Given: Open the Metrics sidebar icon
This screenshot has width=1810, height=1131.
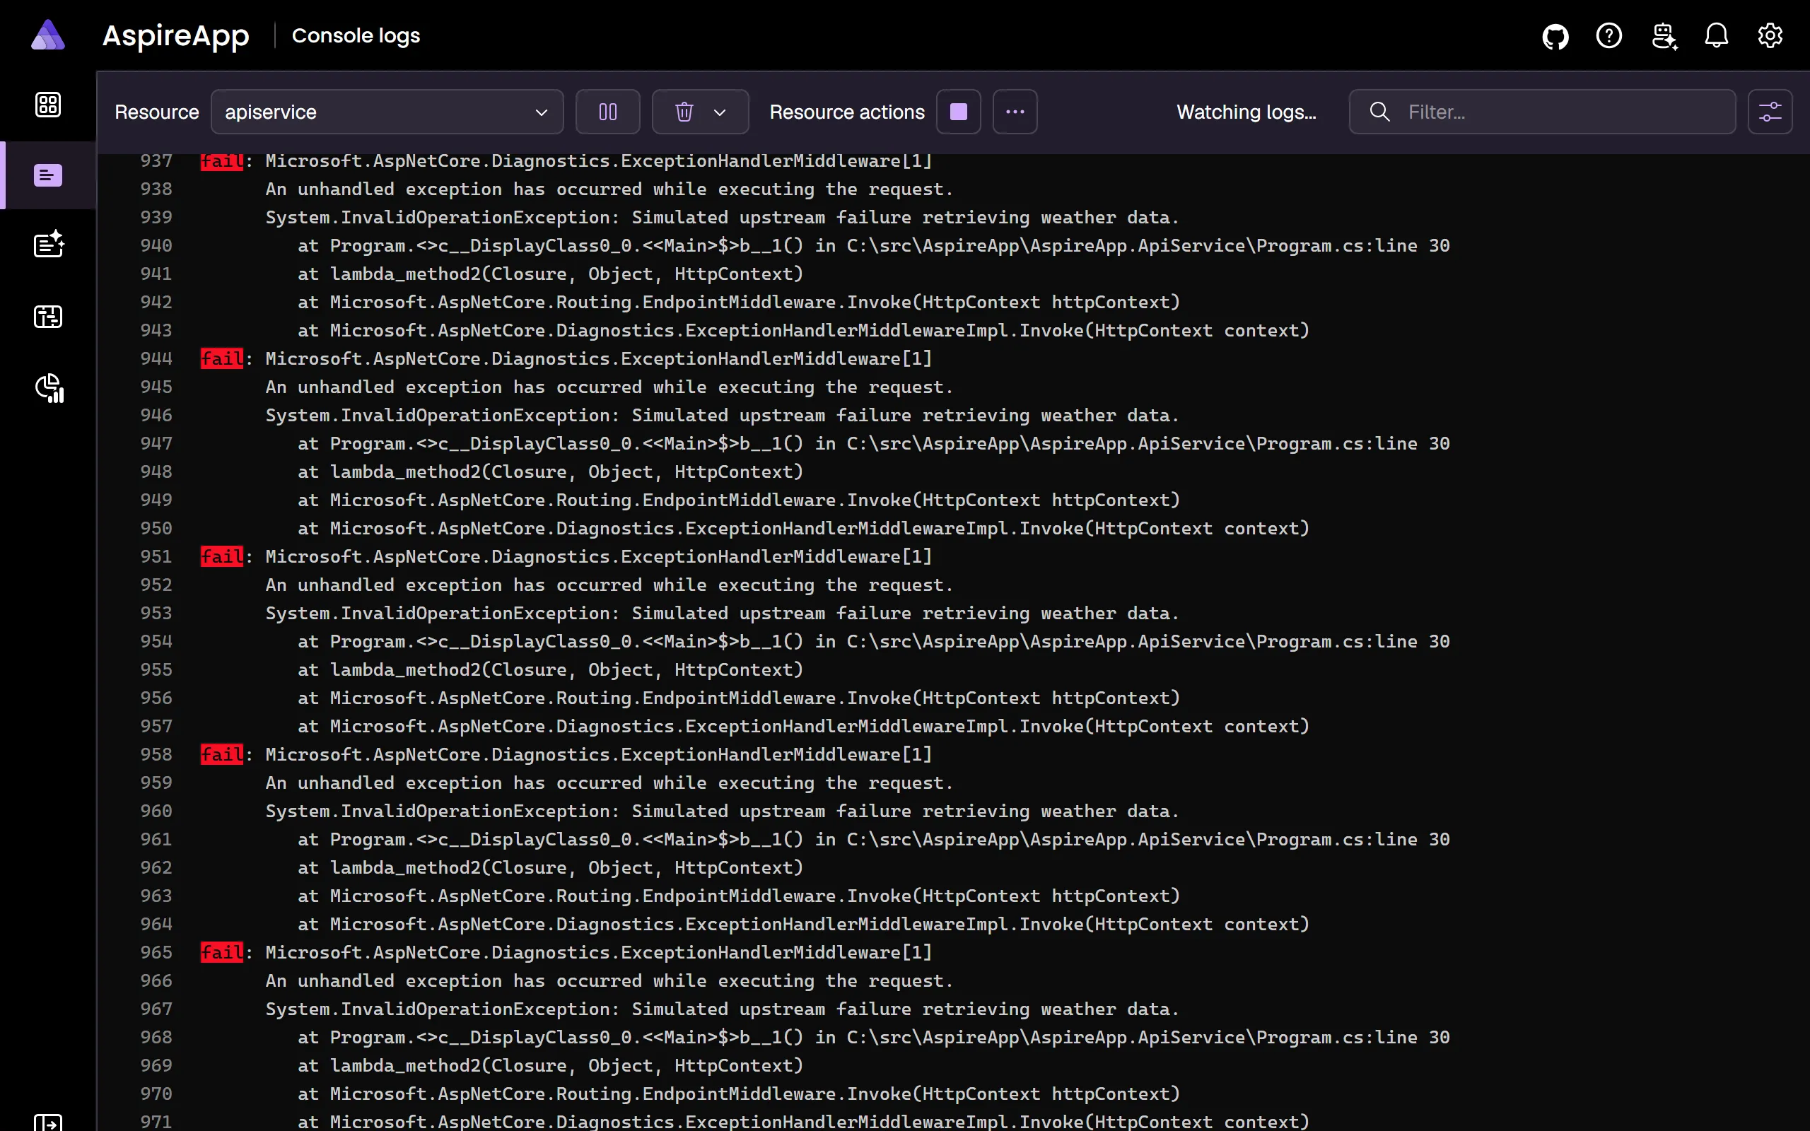Looking at the screenshot, I should click(49, 387).
